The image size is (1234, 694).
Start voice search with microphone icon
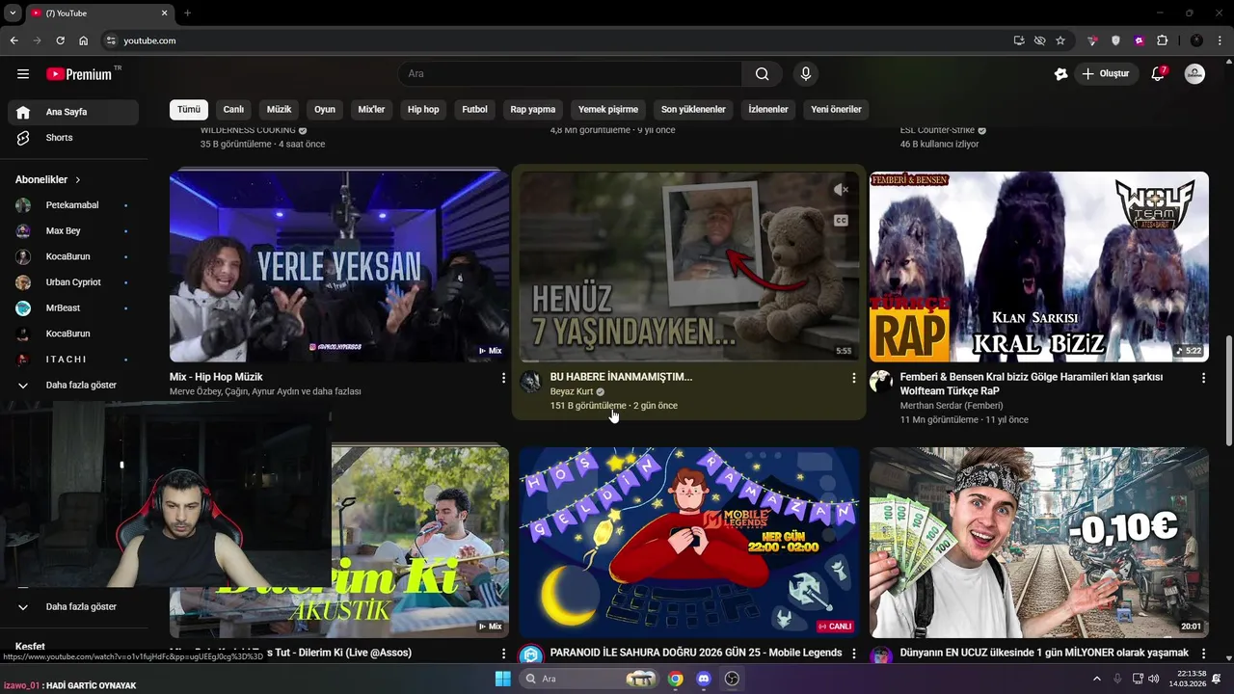pyautogui.click(x=806, y=74)
